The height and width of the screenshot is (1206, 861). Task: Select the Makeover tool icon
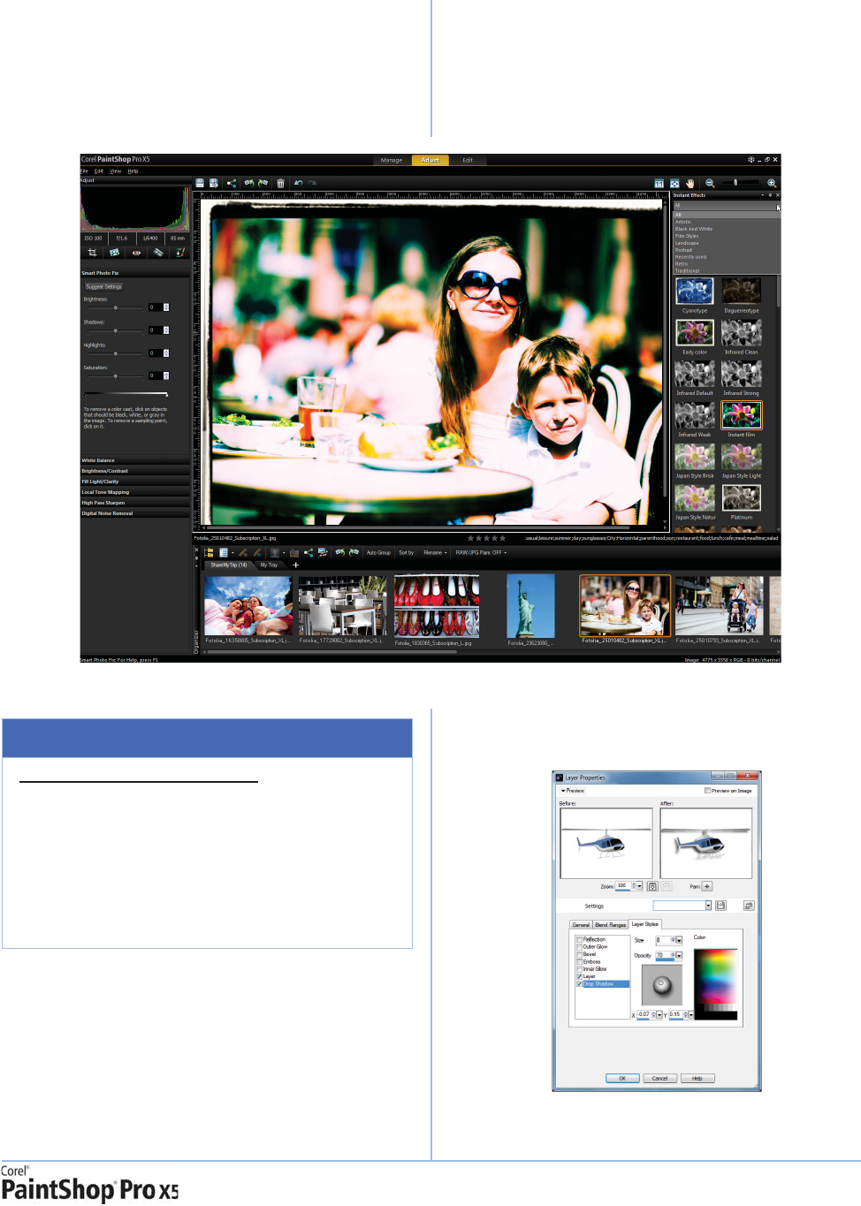pos(158,253)
